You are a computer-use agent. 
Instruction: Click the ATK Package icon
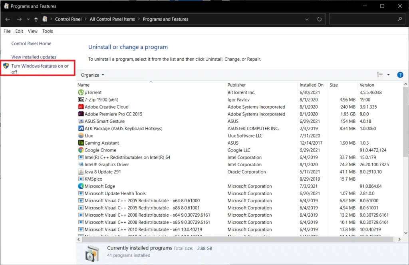click(81, 128)
